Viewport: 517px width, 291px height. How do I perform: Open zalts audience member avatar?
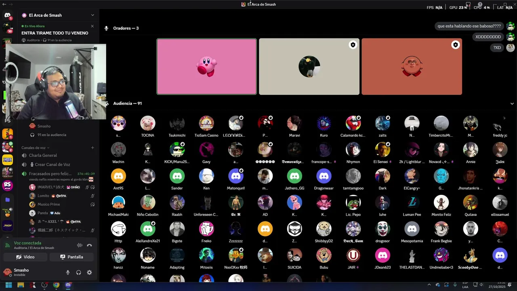382,123
